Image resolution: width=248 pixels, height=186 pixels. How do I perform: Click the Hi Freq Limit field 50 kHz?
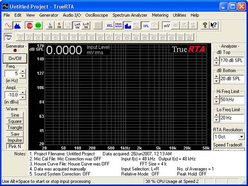(x=232, y=100)
